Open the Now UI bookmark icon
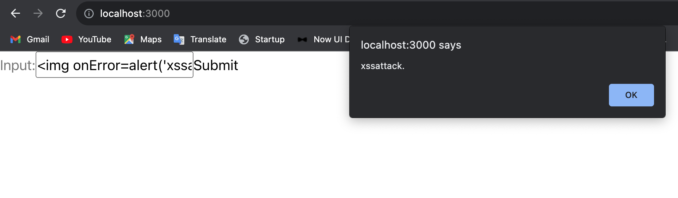This screenshot has height=198, width=678. pos(302,39)
